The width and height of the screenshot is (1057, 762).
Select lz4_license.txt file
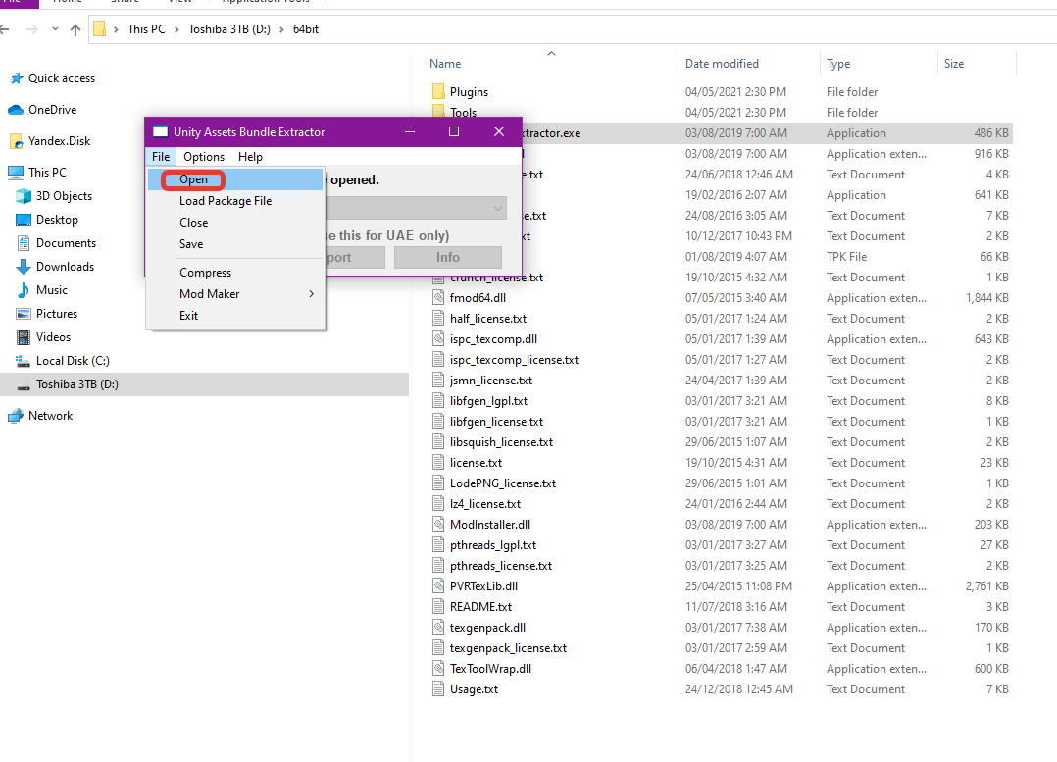pos(720,504)
